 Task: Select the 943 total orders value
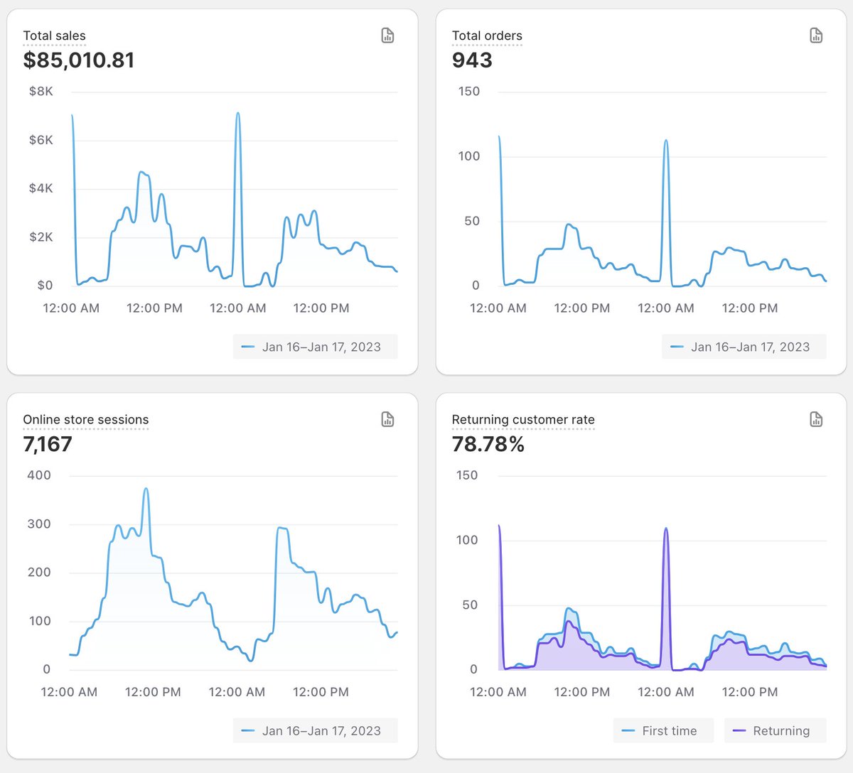[472, 60]
